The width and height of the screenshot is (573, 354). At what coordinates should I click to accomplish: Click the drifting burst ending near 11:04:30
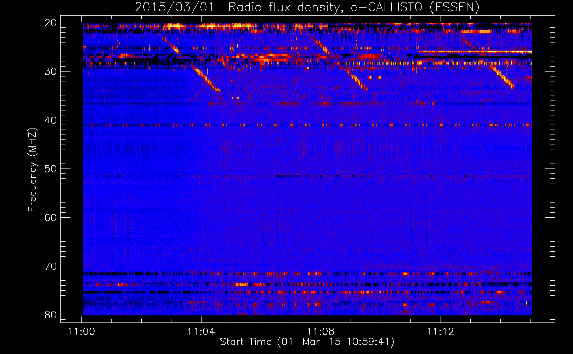[207, 80]
